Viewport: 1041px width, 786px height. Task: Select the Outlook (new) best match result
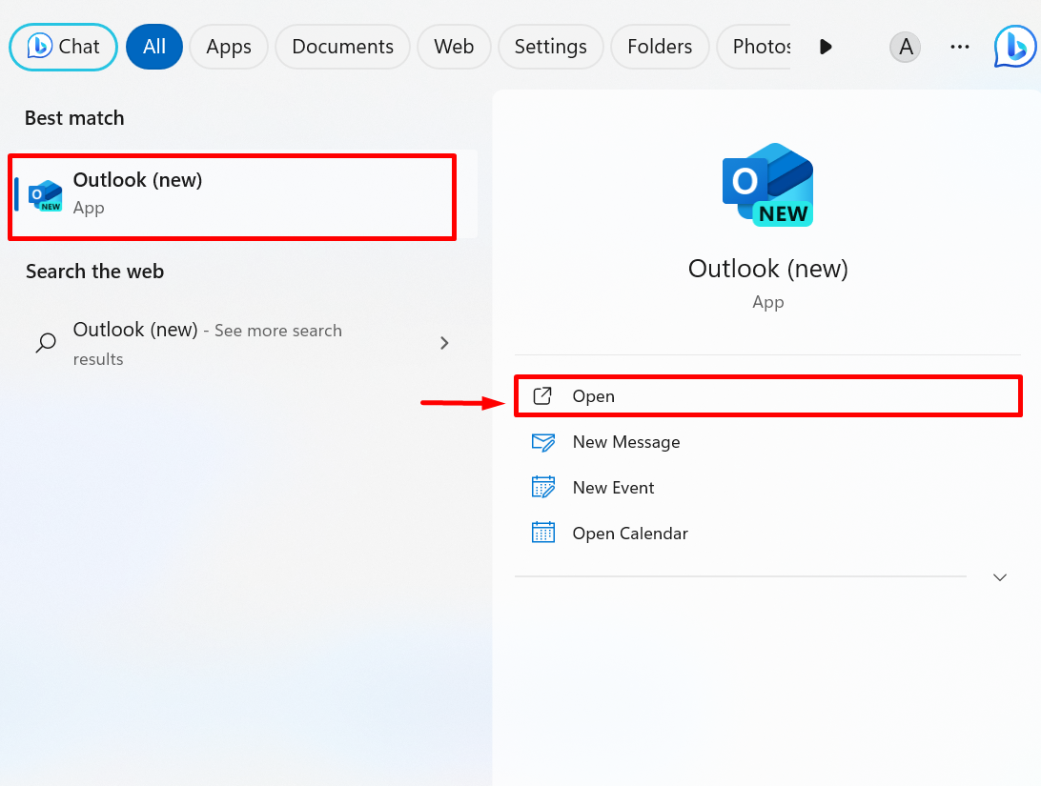233,194
